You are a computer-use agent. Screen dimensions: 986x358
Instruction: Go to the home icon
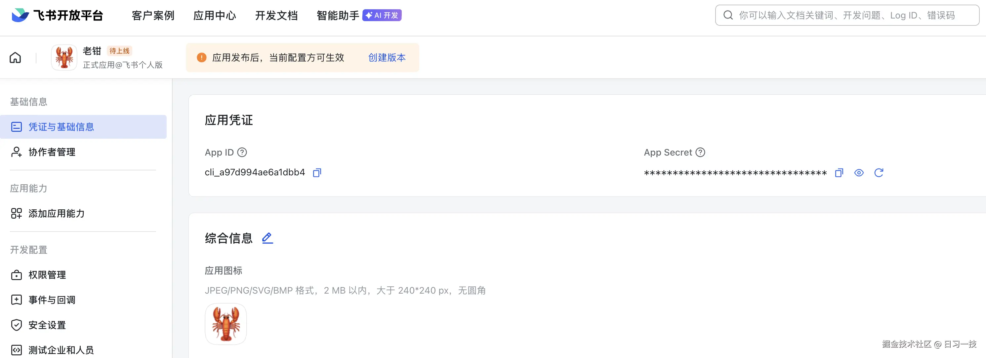[x=15, y=58]
